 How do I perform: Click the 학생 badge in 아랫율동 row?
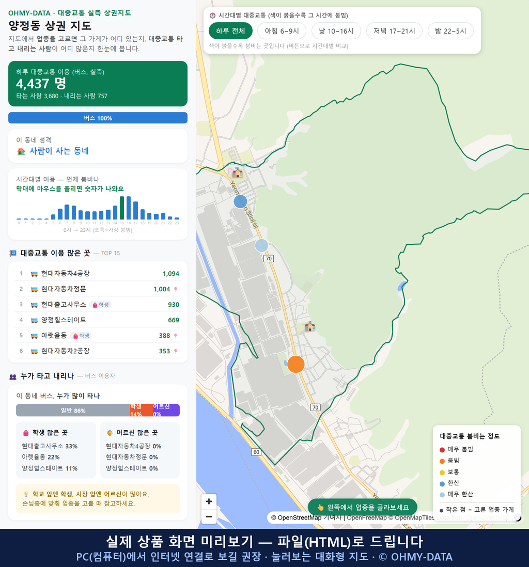(81, 336)
